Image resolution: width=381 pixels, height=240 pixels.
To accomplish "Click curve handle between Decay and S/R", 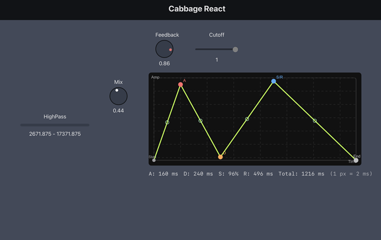I will tap(247, 119).
